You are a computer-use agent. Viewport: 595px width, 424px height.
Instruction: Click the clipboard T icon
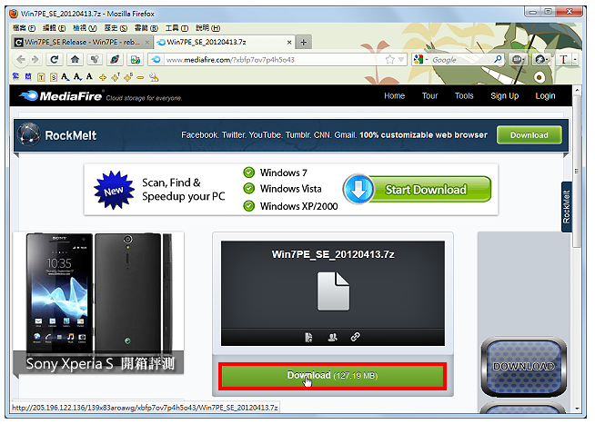[x=41, y=77]
